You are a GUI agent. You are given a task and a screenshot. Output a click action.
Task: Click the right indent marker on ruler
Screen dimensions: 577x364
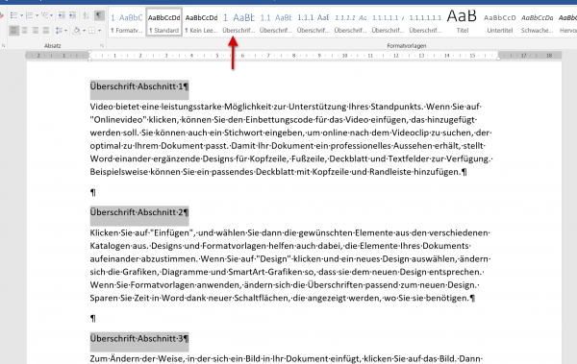[498, 58]
